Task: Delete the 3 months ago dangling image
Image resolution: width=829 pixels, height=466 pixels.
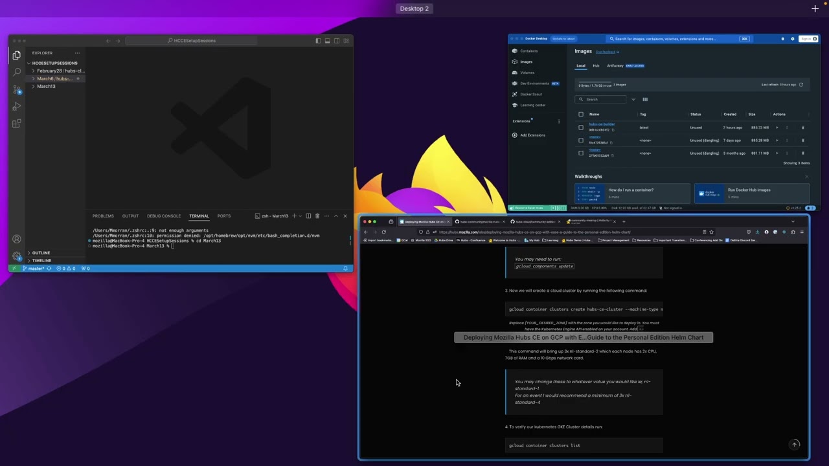Action: 803,153
